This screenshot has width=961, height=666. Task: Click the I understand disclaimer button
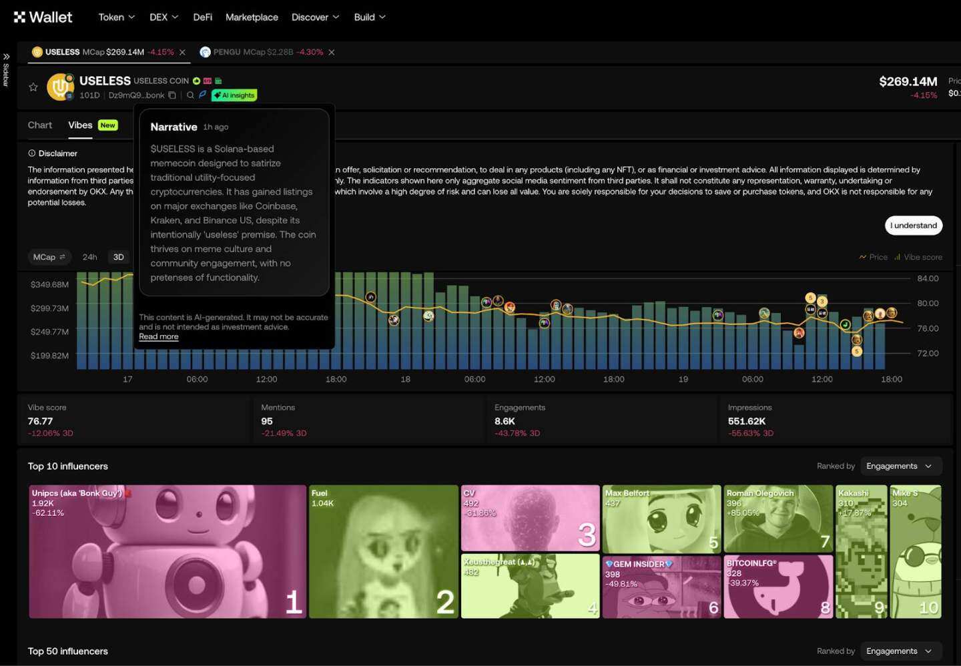[913, 226]
